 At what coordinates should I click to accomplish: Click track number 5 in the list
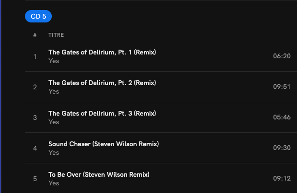[x=35, y=179]
